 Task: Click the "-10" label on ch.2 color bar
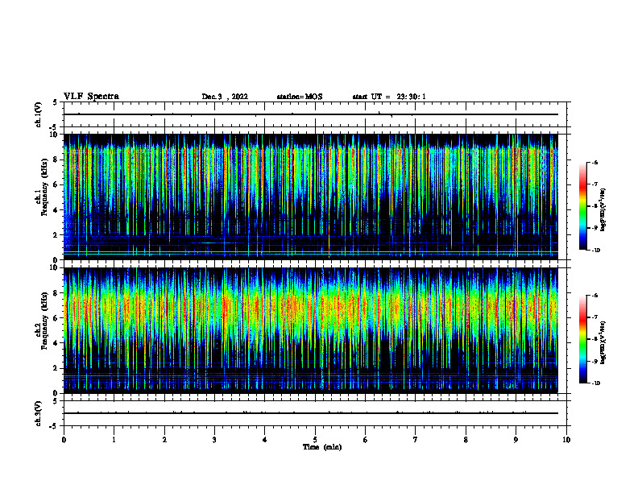[595, 383]
